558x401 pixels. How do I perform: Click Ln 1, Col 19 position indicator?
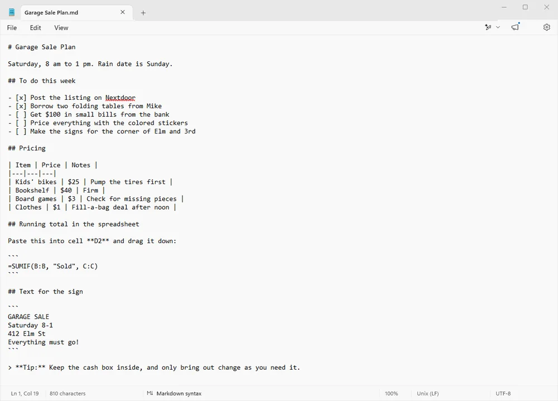[25, 394]
